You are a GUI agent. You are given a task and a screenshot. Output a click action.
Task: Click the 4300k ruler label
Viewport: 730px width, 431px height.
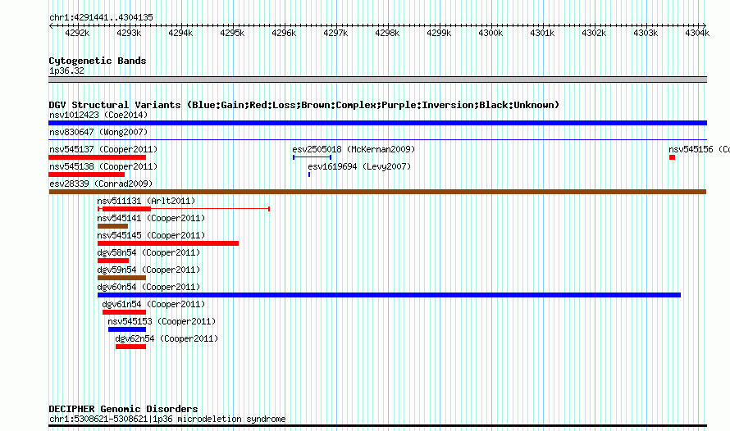[490, 33]
